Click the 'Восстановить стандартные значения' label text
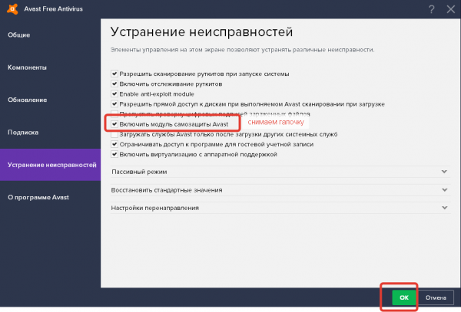461x312 pixels. [167, 190]
